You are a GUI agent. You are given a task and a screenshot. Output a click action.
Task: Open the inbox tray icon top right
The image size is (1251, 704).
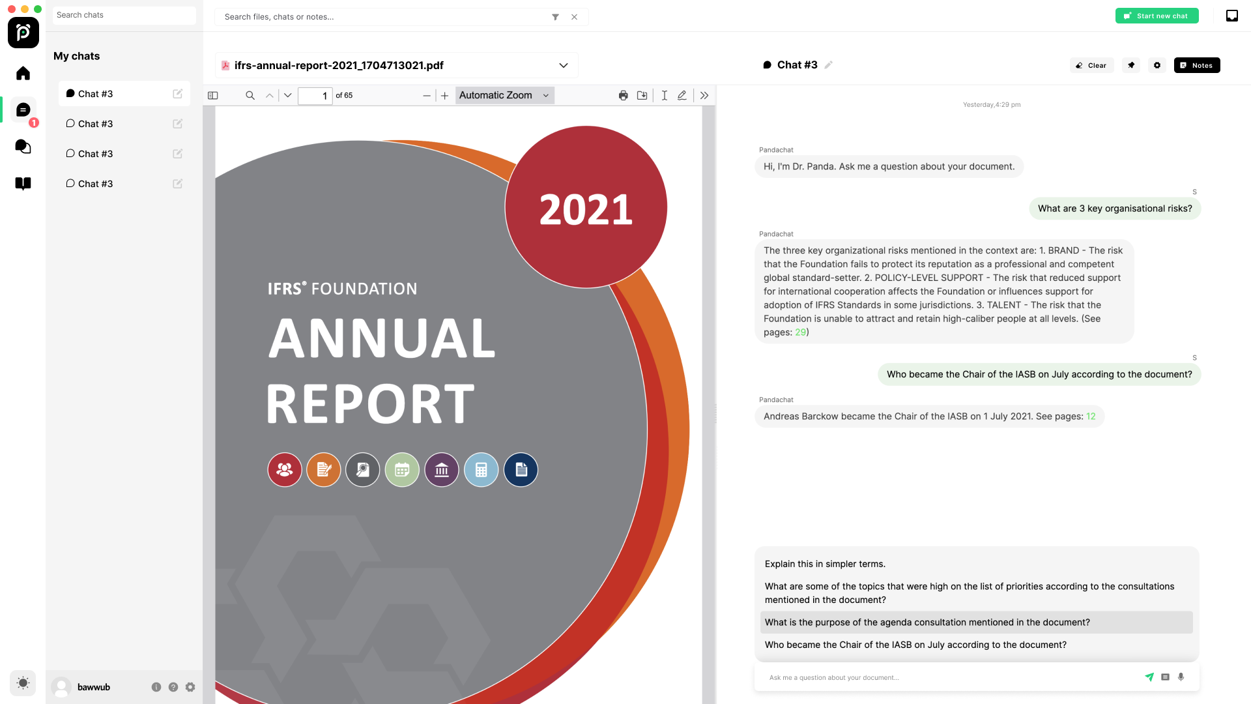(1231, 16)
